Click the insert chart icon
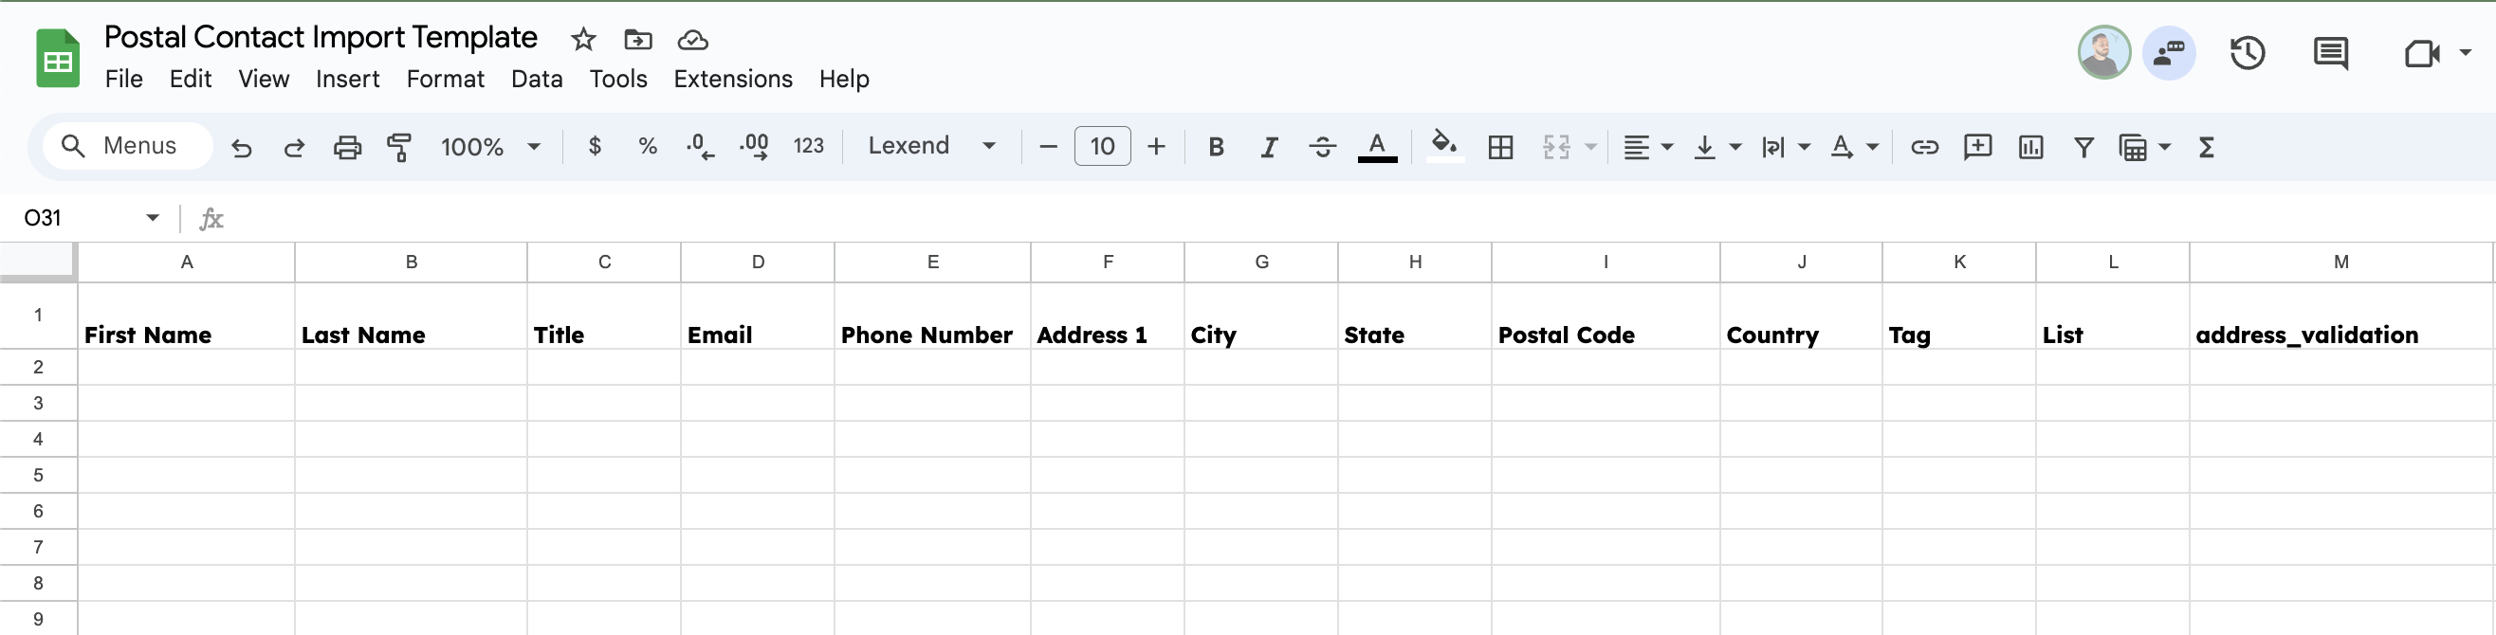 (x=2030, y=147)
